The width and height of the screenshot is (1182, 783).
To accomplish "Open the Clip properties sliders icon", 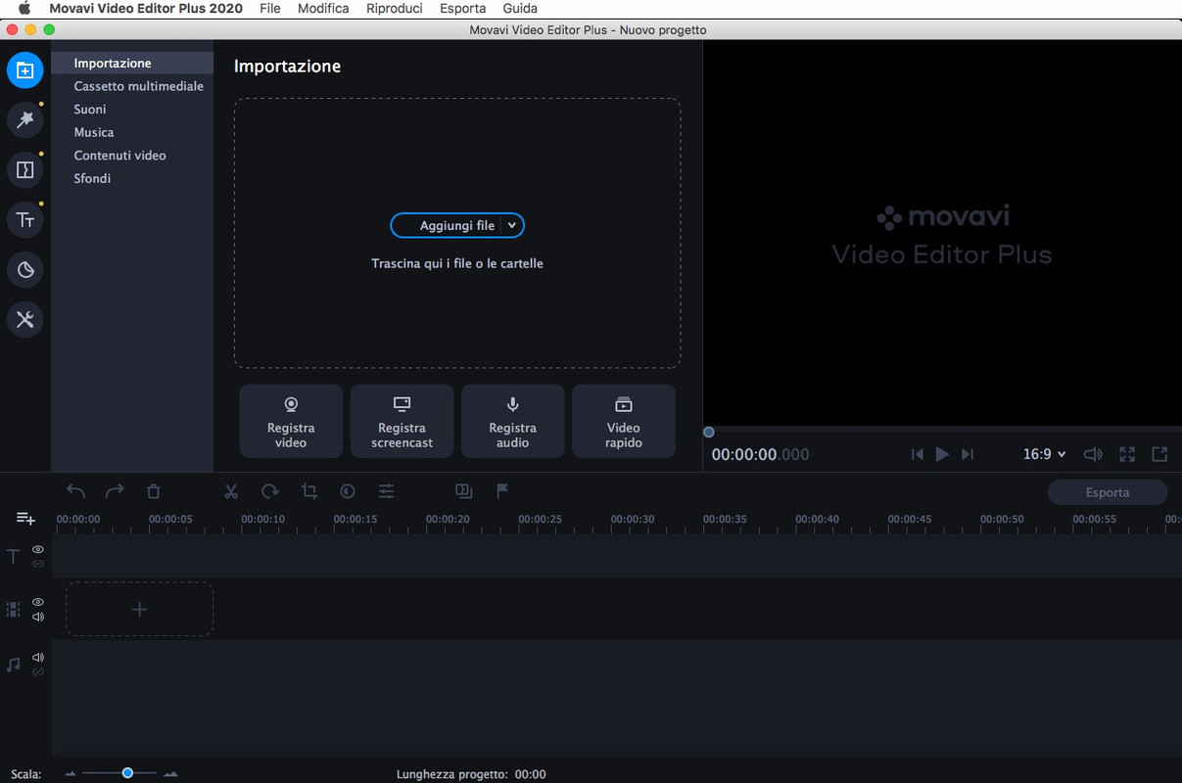I will 387,491.
